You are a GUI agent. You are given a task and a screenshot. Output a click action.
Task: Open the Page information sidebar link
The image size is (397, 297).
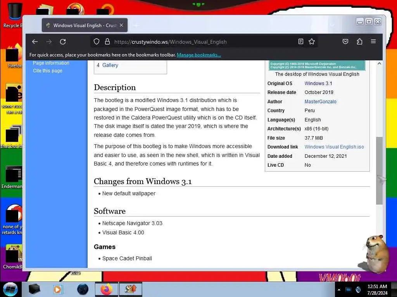point(51,63)
